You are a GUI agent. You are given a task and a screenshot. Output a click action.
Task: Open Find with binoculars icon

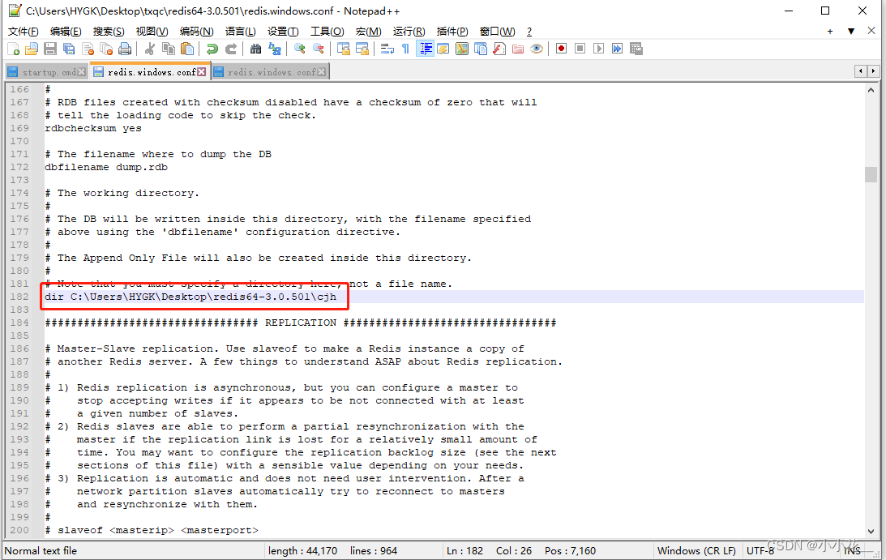[x=255, y=49]
